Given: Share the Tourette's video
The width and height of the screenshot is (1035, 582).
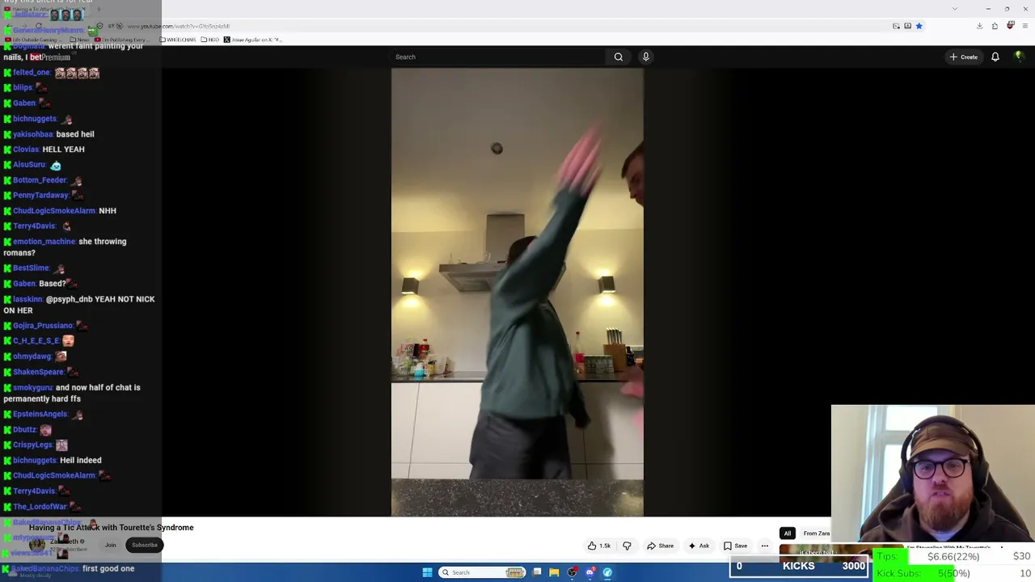Looking at the screenshot, I should 661,546.
